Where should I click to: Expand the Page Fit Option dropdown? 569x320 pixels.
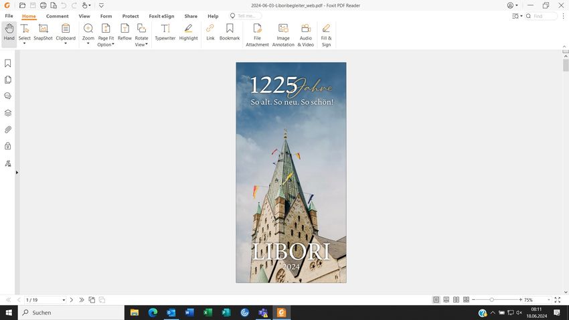[113, 44]
